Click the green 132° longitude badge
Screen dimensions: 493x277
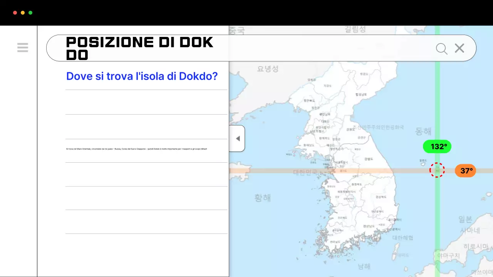pyautogui.click(x=437, y=147)
